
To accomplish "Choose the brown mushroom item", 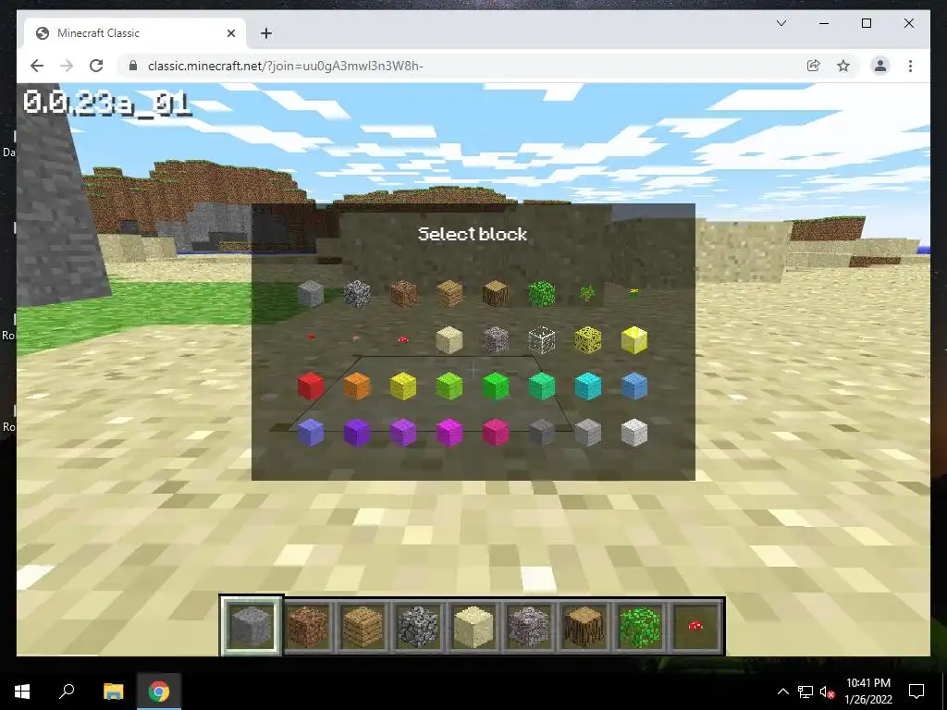I will point(357,338).
